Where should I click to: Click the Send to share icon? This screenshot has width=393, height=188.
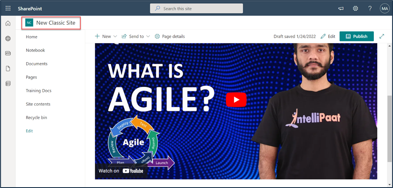[124, 36]
